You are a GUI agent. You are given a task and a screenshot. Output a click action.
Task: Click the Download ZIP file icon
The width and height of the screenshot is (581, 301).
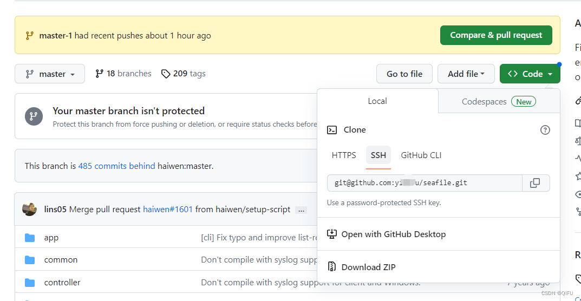332,267
